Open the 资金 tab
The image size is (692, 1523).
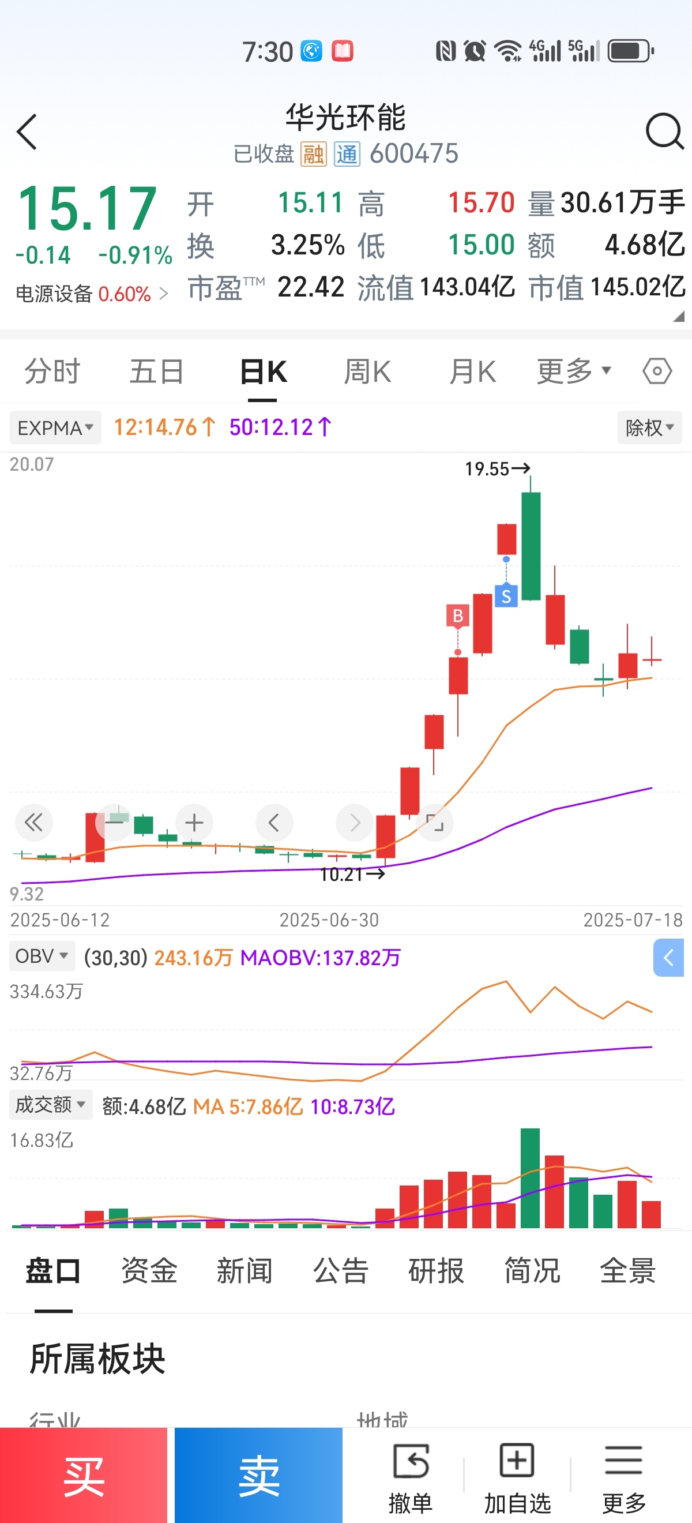pyautogui.click(x=149, y=1270)
